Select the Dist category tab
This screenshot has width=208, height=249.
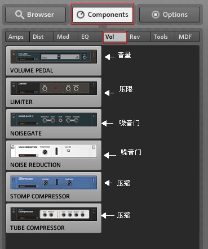click(42, 37)
